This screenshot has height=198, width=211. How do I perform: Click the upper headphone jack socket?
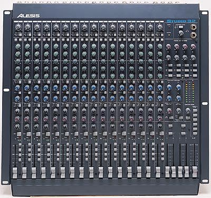point(193,27)
